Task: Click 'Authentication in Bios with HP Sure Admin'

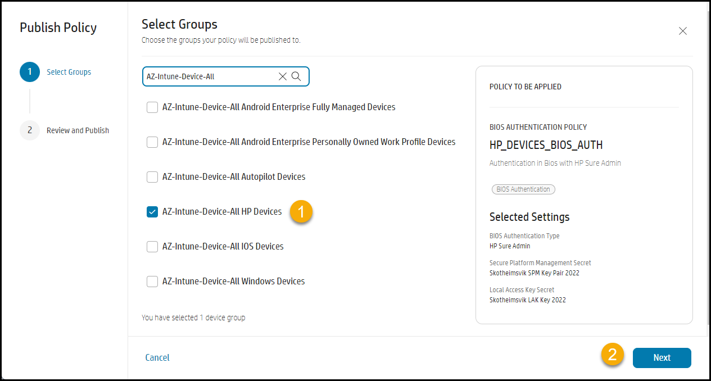Action: [x=555, y=163]
